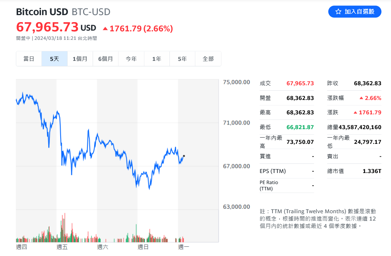Click the 67,965.73 headline price
This screenshot has width=391, height=256.
(x=47, y=27)
